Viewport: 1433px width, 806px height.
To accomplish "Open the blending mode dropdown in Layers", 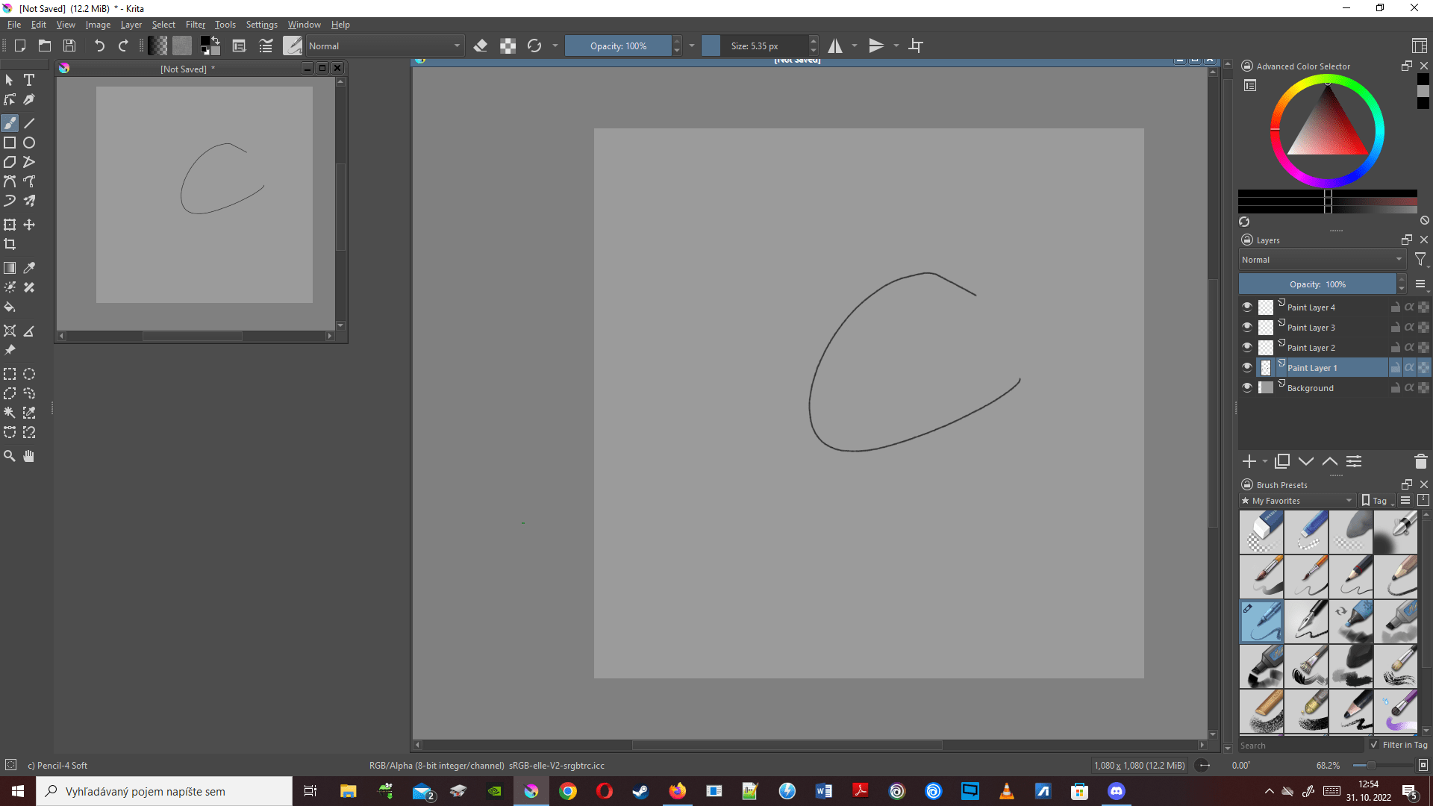I will pos(1321,260).
